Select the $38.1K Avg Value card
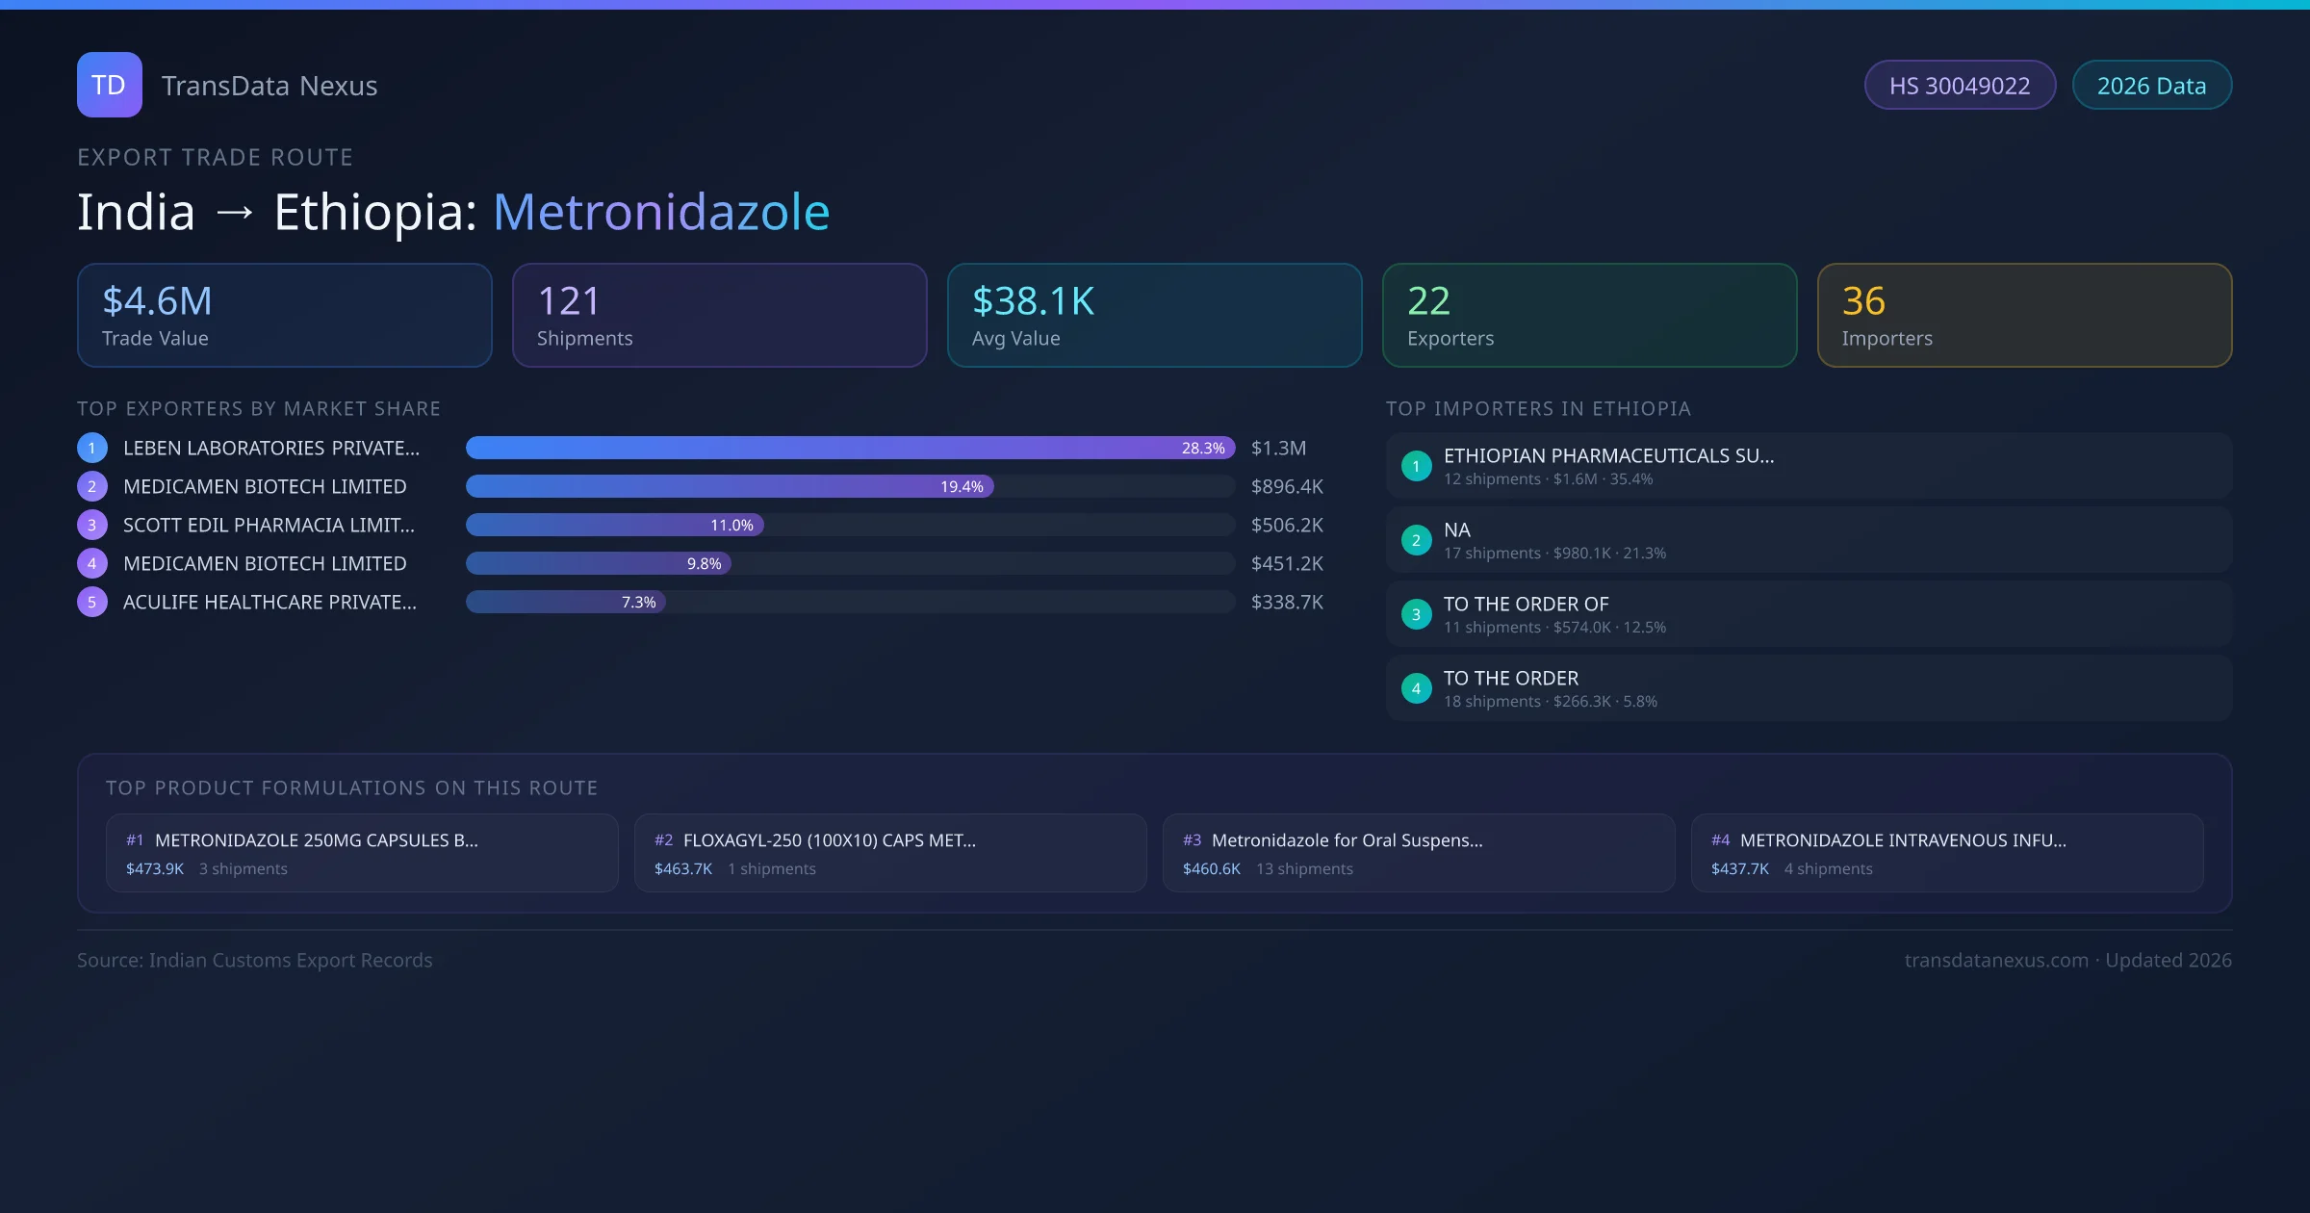Viewport: 2310px width, 1213px height. point(1154,315)
